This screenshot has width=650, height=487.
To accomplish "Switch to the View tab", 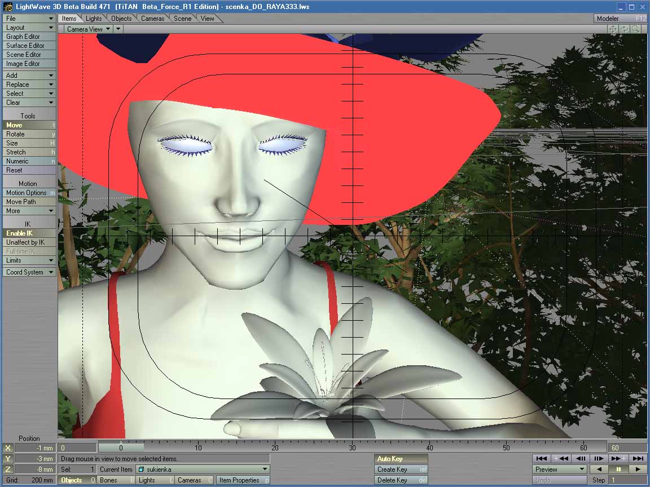I will (207, 18).
